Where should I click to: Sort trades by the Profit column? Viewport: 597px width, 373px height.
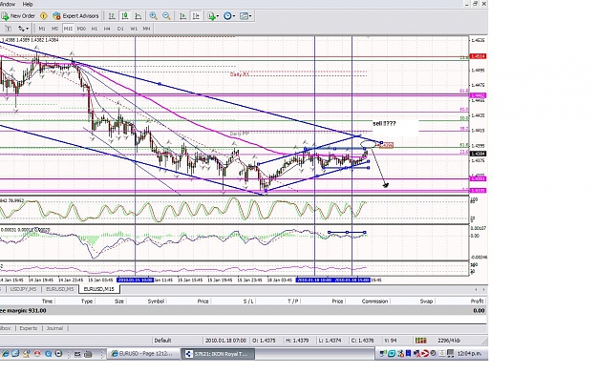click(477, 301)
